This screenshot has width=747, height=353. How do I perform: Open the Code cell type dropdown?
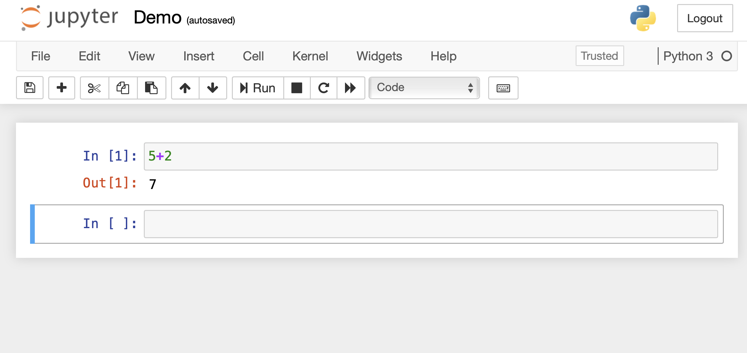point(424,88)
